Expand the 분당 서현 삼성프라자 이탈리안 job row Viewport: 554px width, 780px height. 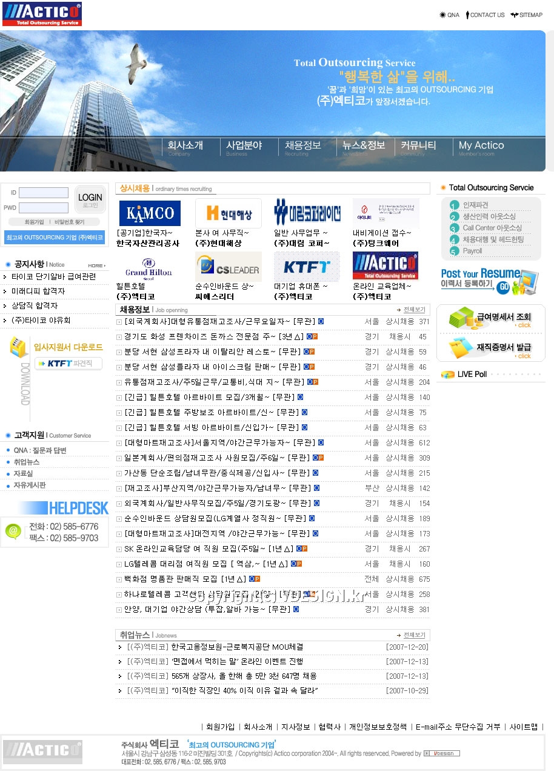(119, 352)
